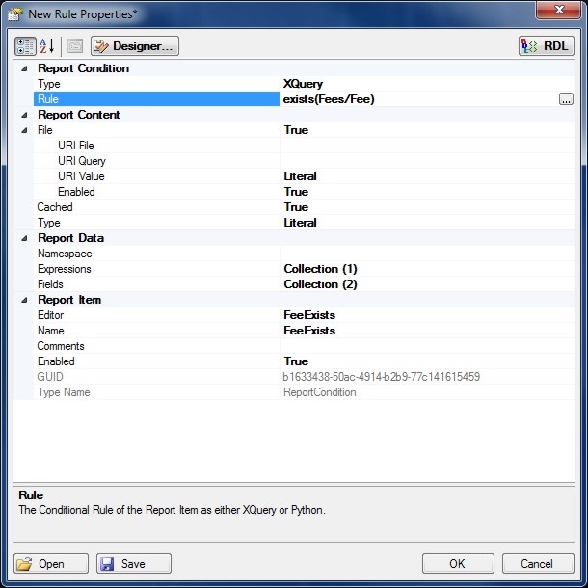Switch to Alphabetical sort view

point(47,46)
